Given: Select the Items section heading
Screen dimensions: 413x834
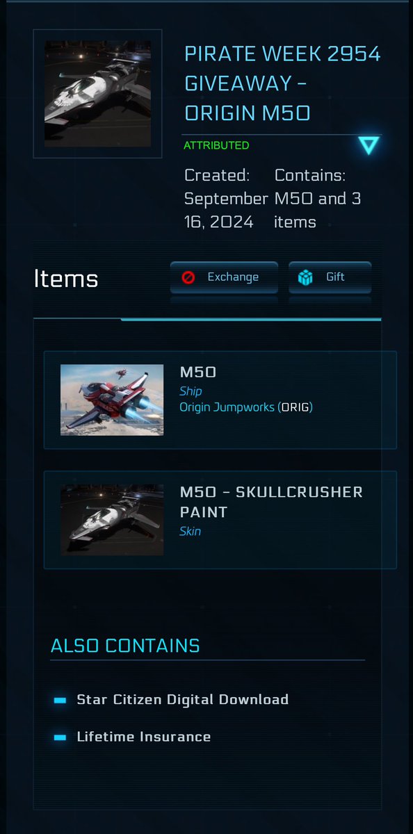Looking at the screenshot, I should tap(66, 279).
